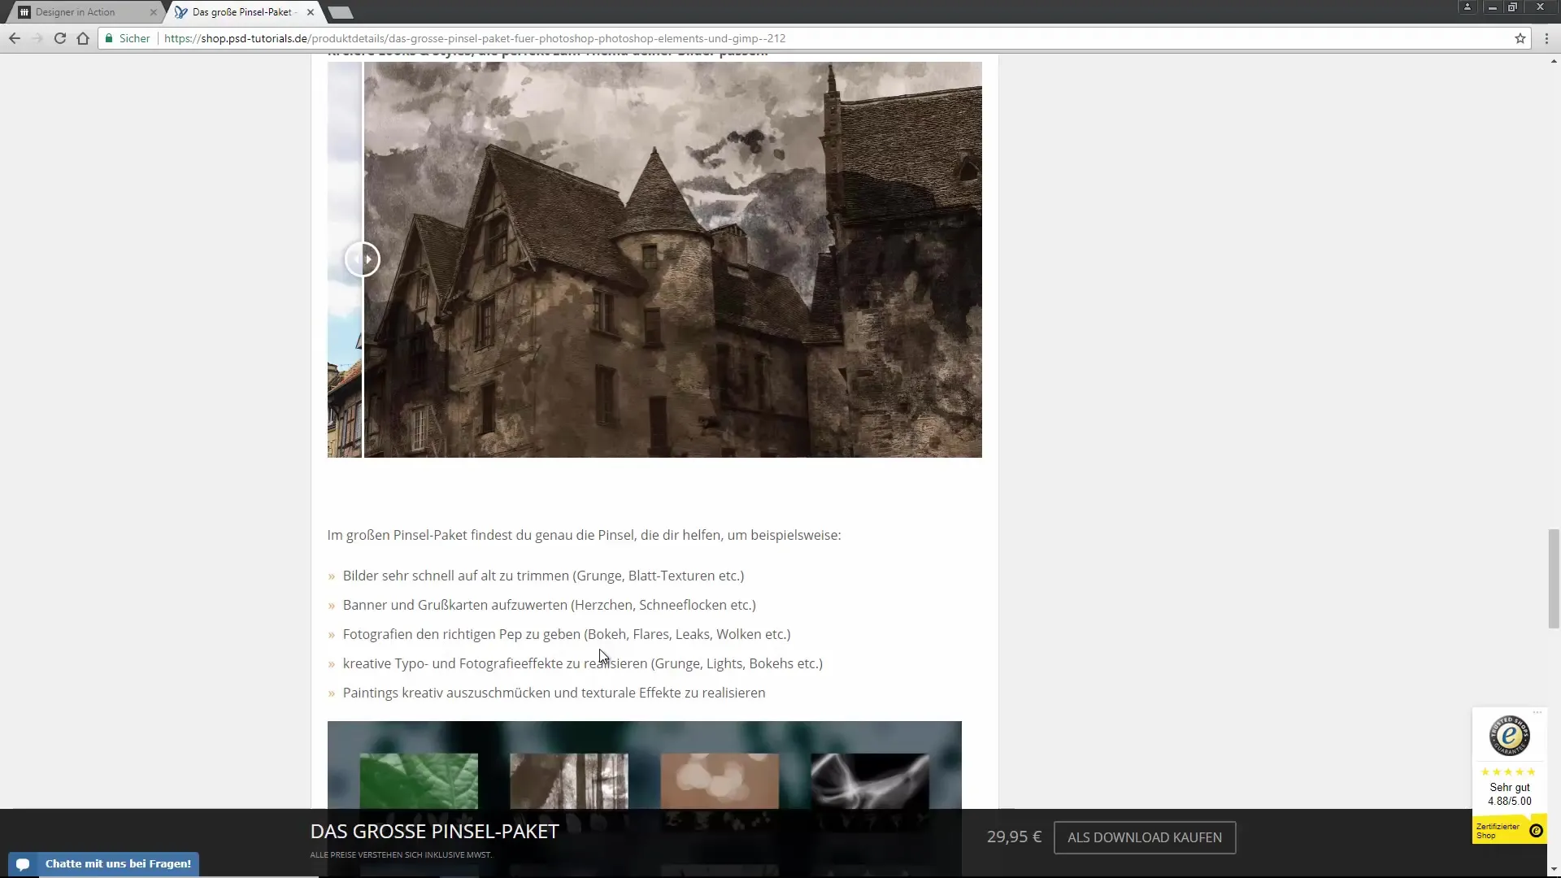The height and width of the screenshot is (878, 1561).
Task: Click the forest trees brush thumbnail
Action: click(569, 781)
